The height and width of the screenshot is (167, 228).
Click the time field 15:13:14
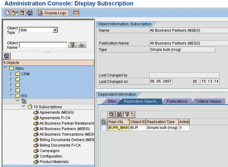(x=210, y=81)
